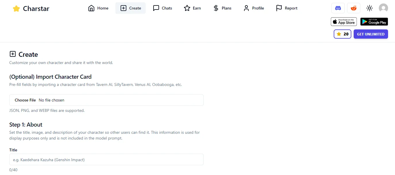Viewport: 395px width, 175px height.
Task: Click the Charstar brand name text
Action: point(36,9)
